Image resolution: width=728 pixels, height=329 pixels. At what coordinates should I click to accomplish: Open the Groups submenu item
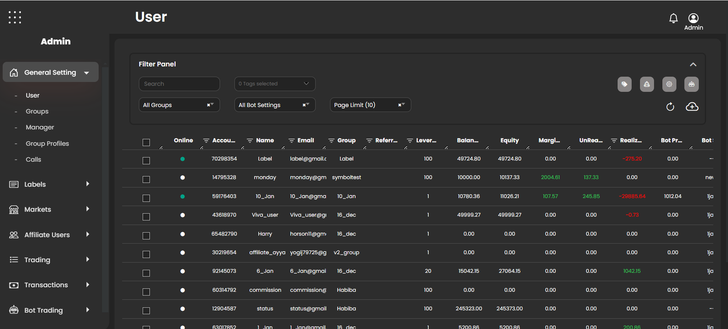(37, 111)
